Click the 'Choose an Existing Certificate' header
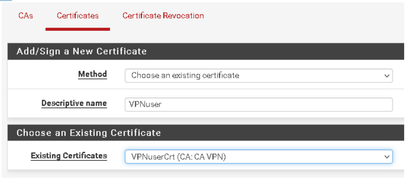 89,133
